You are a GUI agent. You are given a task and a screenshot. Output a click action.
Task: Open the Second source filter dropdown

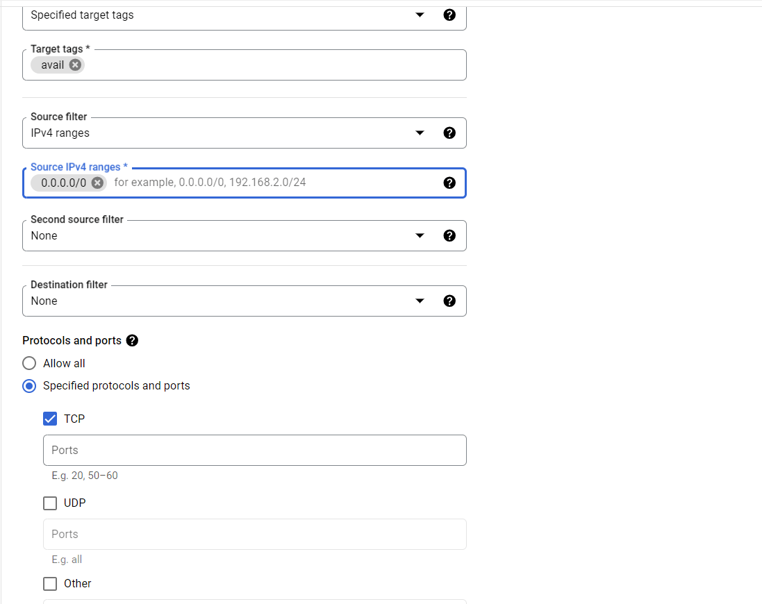coord(420,235)
